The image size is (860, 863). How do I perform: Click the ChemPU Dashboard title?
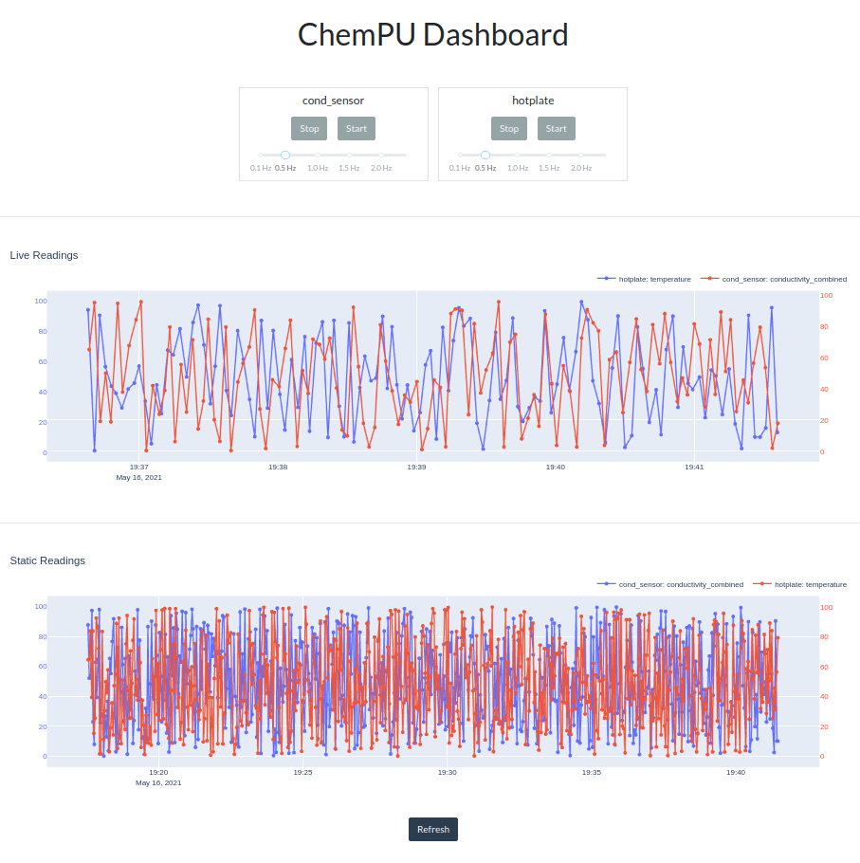[432, 34]
